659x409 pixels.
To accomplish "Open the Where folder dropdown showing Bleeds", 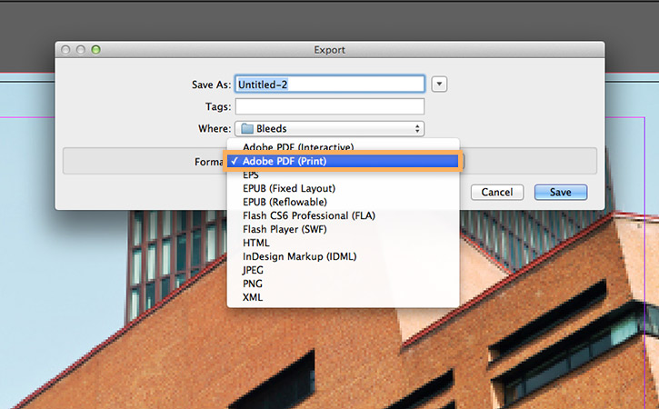I will coord(330,129).
